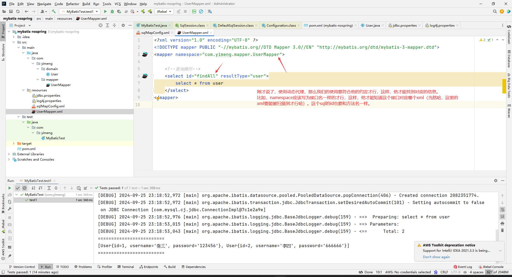Toggle Show Passed tests checkmark button
This screenshot has height=277, width=512.
pyautogui.click(x=18, y=188)
